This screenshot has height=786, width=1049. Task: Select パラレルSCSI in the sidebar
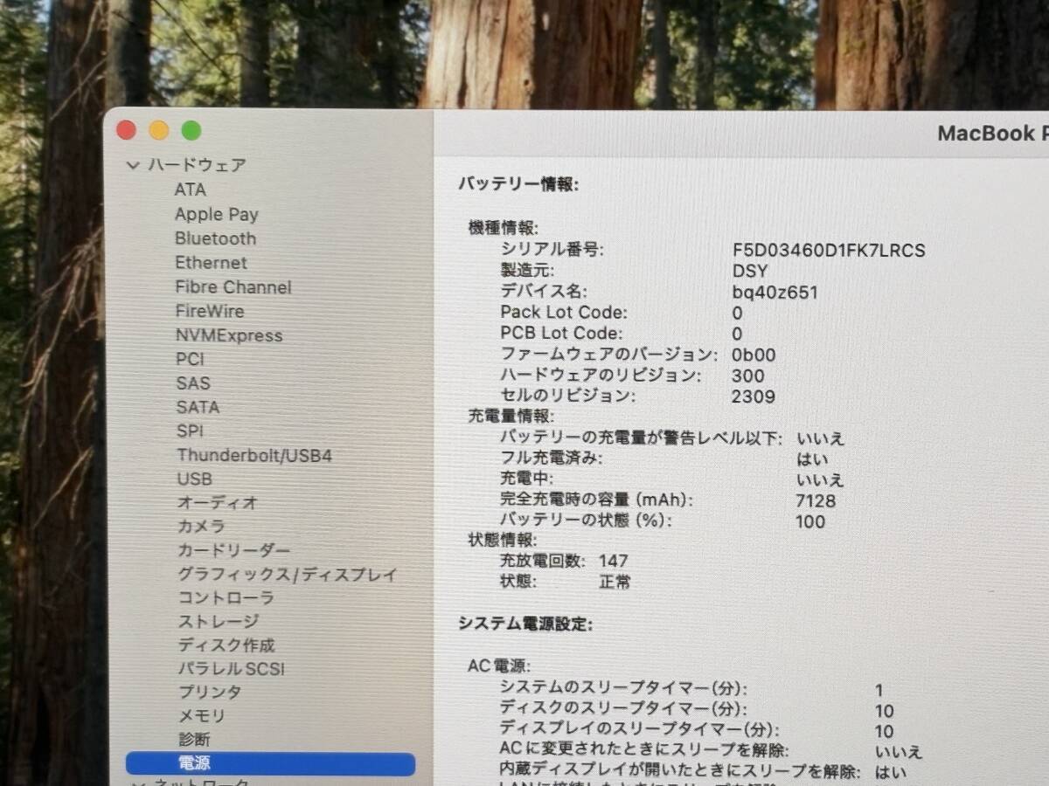[231, 669]
